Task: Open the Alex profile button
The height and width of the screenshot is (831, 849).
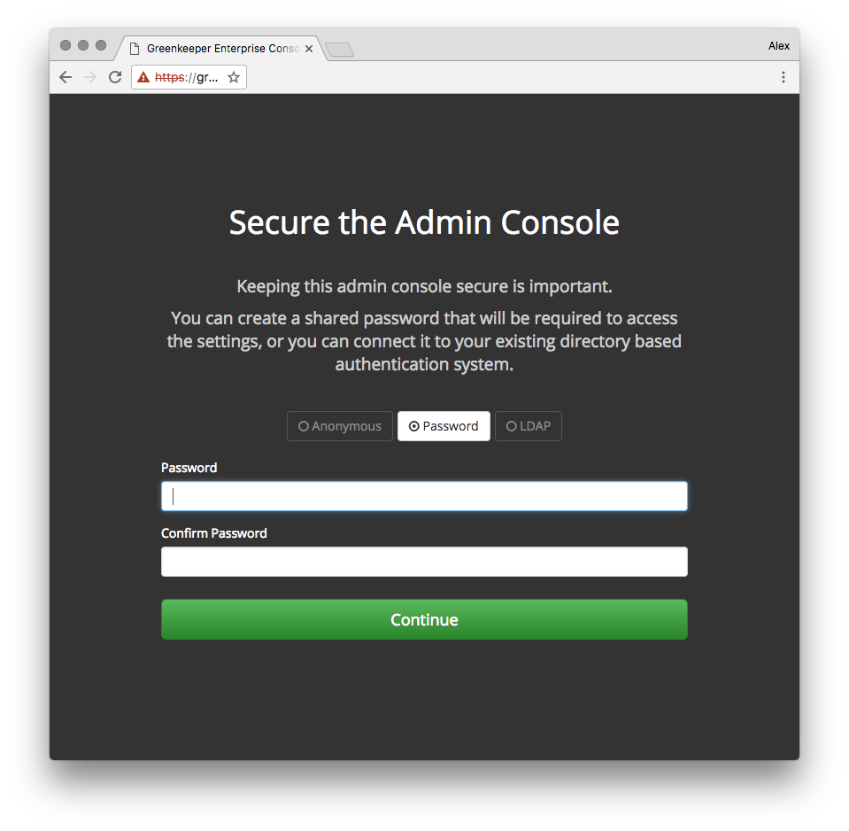Action: click(778, 46)
